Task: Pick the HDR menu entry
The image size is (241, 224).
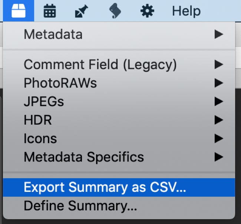Action: tap(38, 120)
